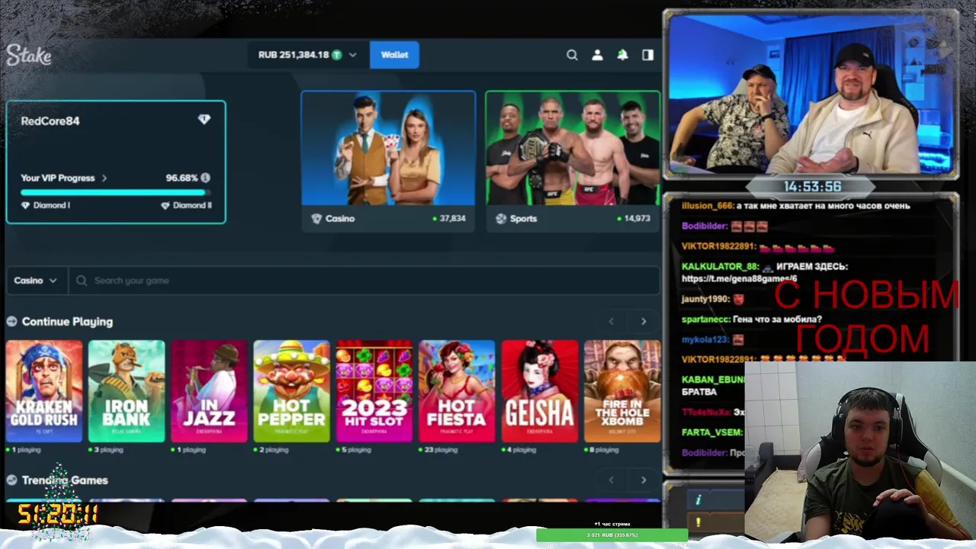Open the Casino banner card
The height and width of the screenshot is (549, 976).
point(388,161)
